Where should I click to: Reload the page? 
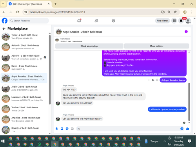(17, 12)
